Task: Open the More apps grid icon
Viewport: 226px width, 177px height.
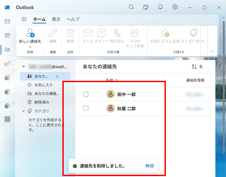Action: tap(7, 119)
